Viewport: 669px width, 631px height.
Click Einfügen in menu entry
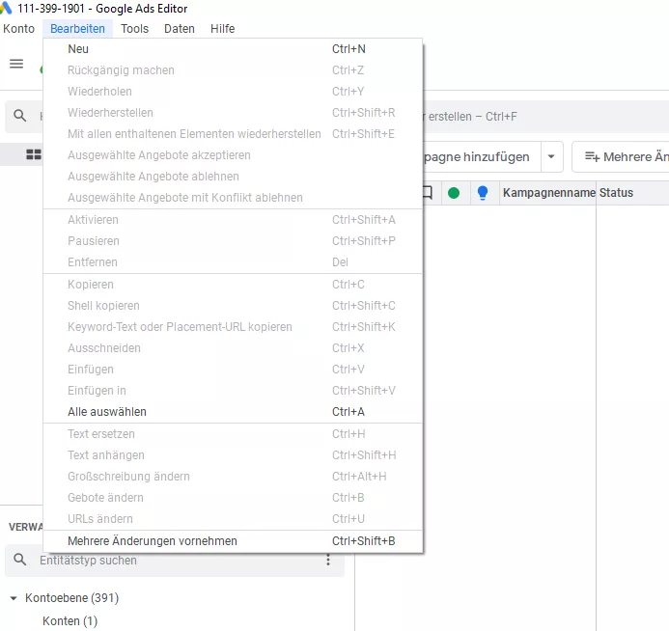tap(233, 391)
